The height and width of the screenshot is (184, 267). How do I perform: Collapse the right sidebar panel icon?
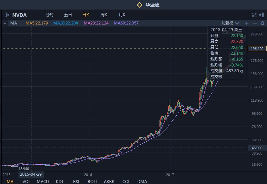pos(262,15)
